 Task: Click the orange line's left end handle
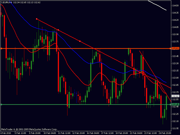pos(1,49)
